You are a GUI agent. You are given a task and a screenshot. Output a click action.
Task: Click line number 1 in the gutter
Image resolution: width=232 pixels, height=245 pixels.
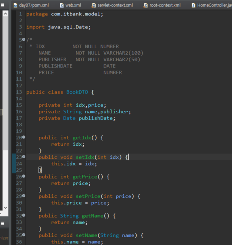coord(21,14)
